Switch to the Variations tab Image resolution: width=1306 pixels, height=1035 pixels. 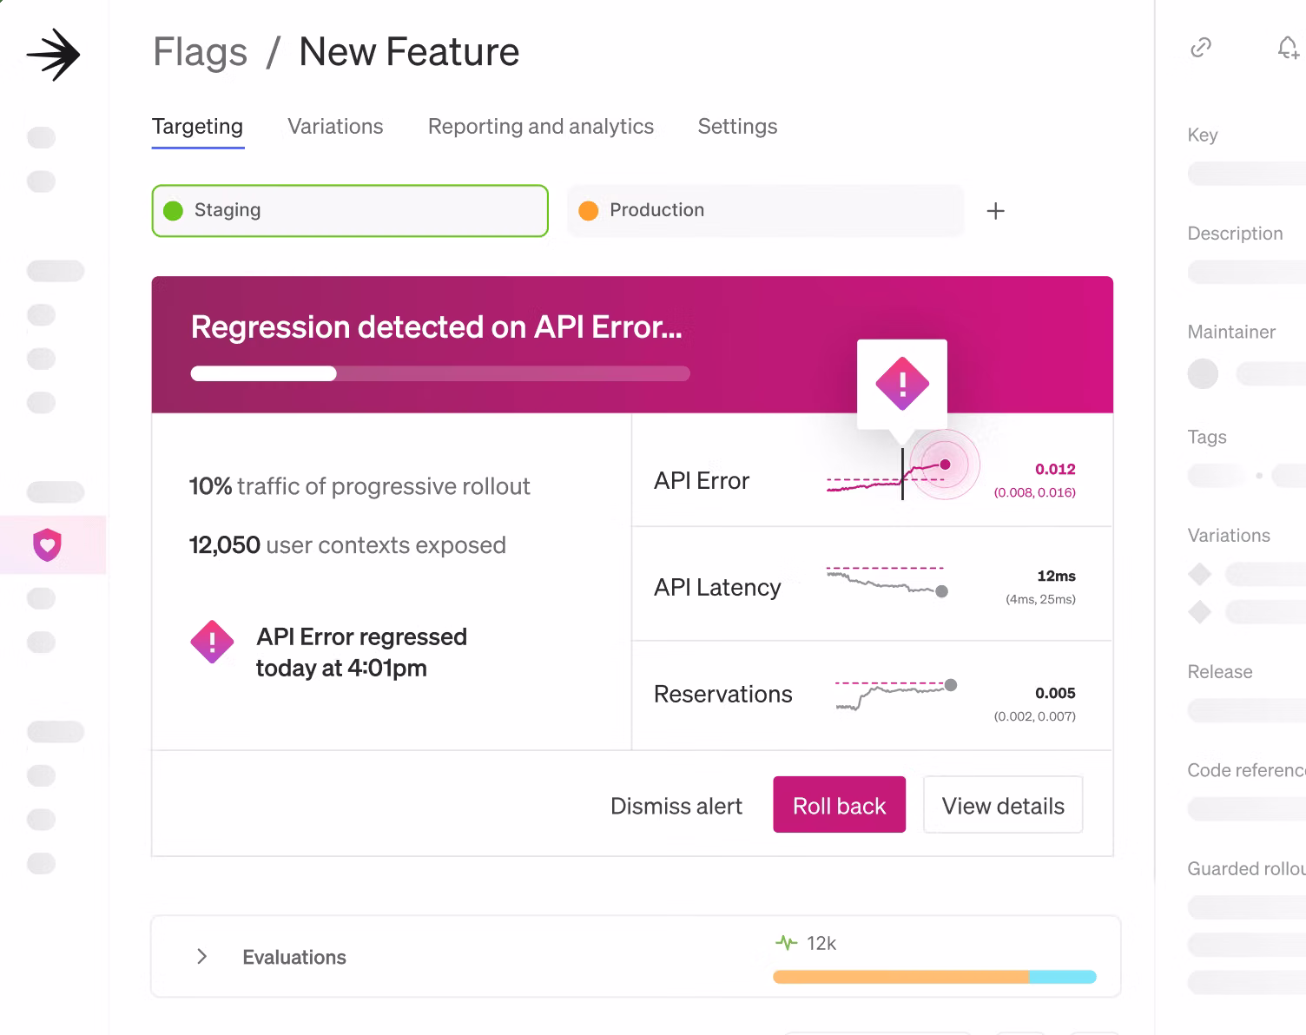coord(335,127)
